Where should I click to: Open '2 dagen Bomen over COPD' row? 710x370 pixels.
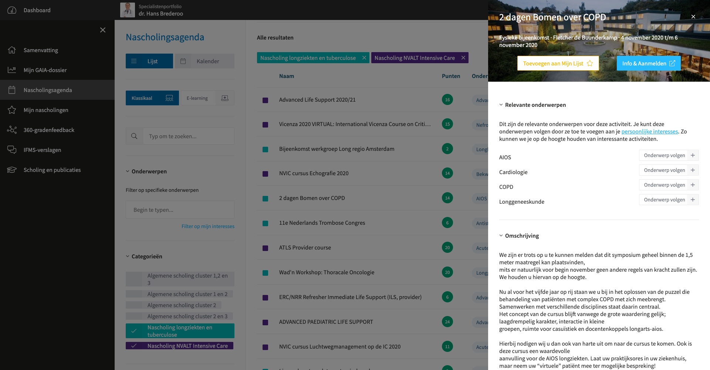click(312, 198)
